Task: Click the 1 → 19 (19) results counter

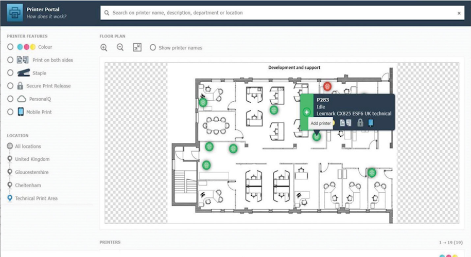Action: [450, 242]
